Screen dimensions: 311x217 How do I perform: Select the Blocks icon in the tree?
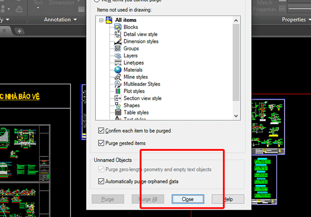point(118,27)
